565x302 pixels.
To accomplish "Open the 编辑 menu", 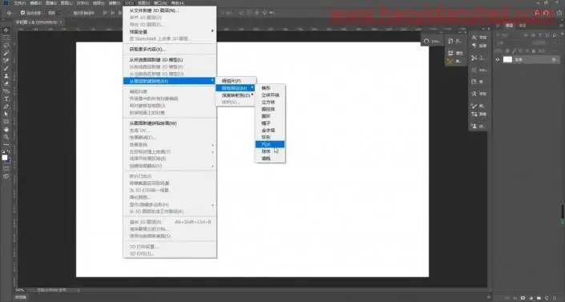I will point(35,3).
